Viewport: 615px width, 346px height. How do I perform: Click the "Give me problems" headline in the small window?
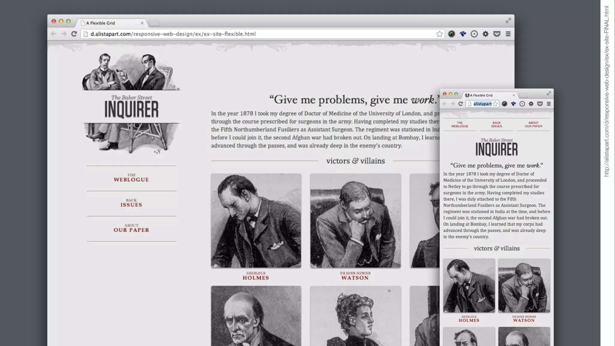(x=497, y=165)
